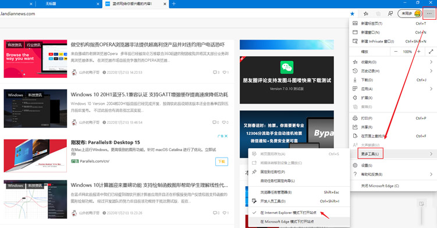The height and width of the screenshot is (228, 437).
Task: Click the full screen arrows icon
Action: 431,52
